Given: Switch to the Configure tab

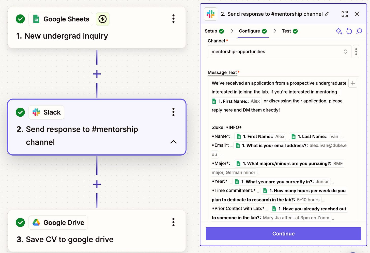Looking at the screenshot, I should [253, 31].
